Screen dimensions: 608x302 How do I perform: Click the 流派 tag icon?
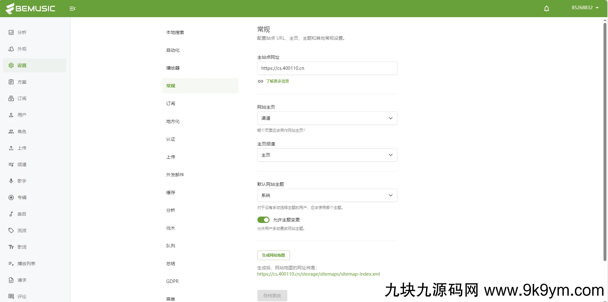coord(11,231)
